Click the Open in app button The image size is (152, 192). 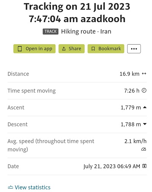point(35,49)
